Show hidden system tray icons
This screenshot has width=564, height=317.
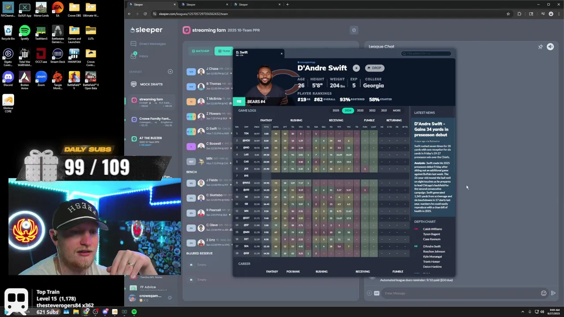(523, 312)
